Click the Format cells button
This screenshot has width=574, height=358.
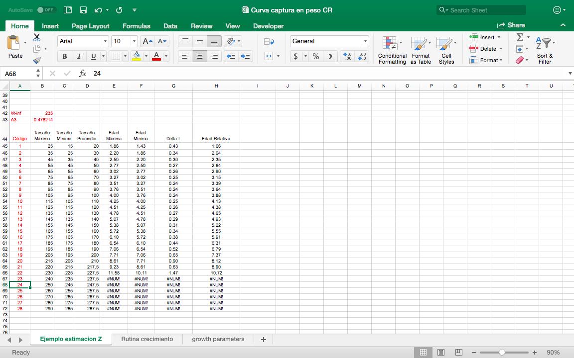[x=486, y=60]
